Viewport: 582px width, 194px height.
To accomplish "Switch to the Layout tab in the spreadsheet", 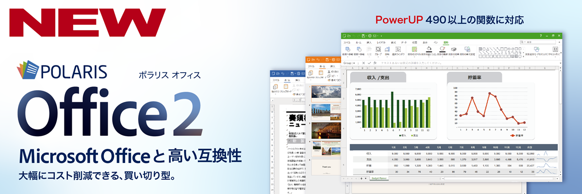I will click(381, 42).
